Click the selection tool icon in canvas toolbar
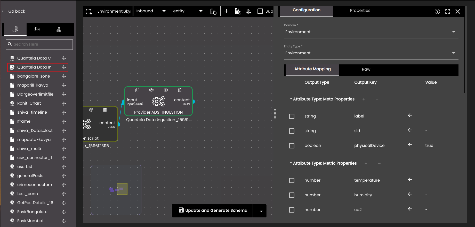The image size is (475, 227). point(89,12)
